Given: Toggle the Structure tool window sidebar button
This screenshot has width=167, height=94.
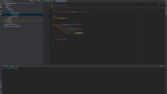Looking at the screenshot, I should click(1, 92).
